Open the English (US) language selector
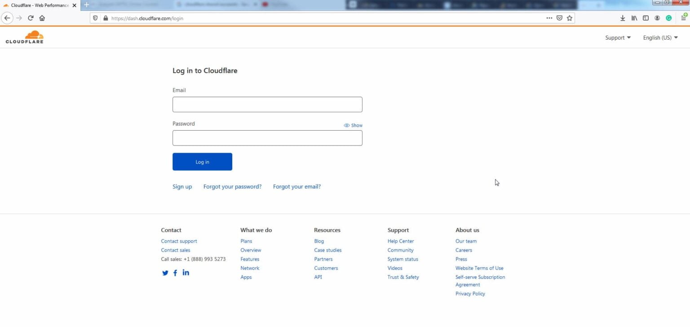Image resolution: width=690 pixels, height=327 pixels. (659, 38)
